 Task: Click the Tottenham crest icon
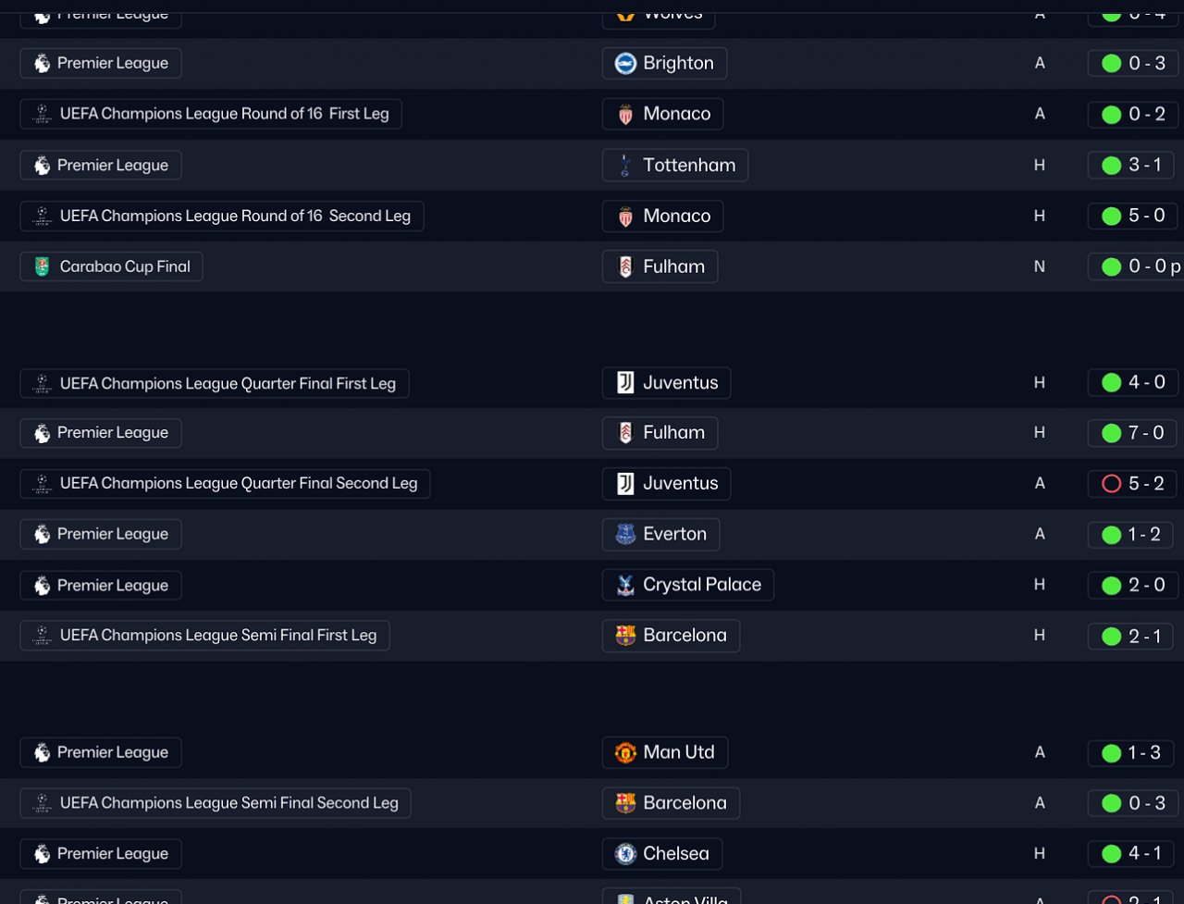(625, 166)
